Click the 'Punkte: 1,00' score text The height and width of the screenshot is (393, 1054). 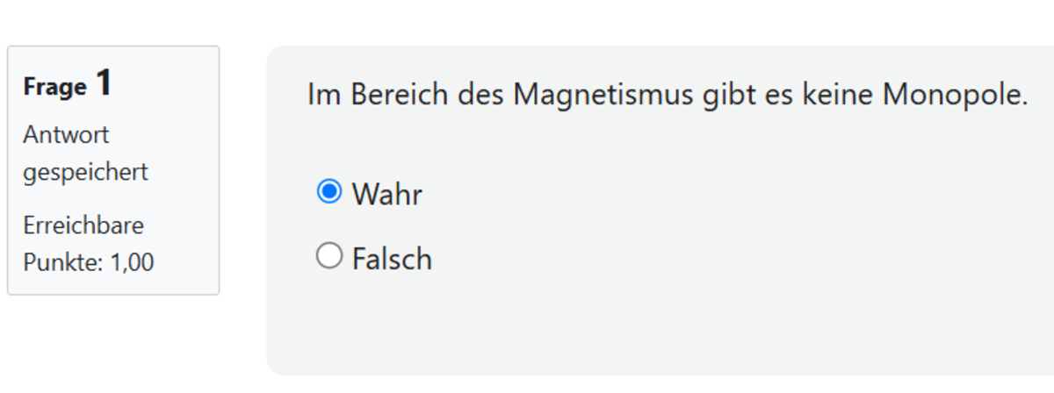[88, 262]
